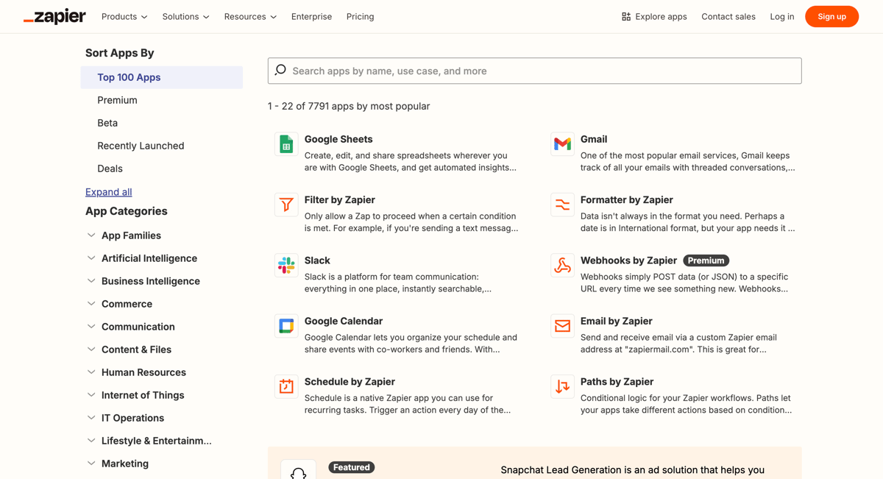Open the Enterprise nav link
This screenshot has width=883, height=479.
311,16
